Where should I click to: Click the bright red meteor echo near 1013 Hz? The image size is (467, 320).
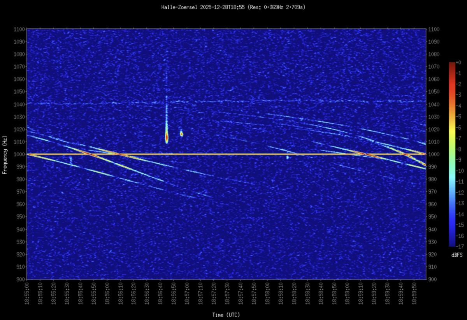pos(167,137)
